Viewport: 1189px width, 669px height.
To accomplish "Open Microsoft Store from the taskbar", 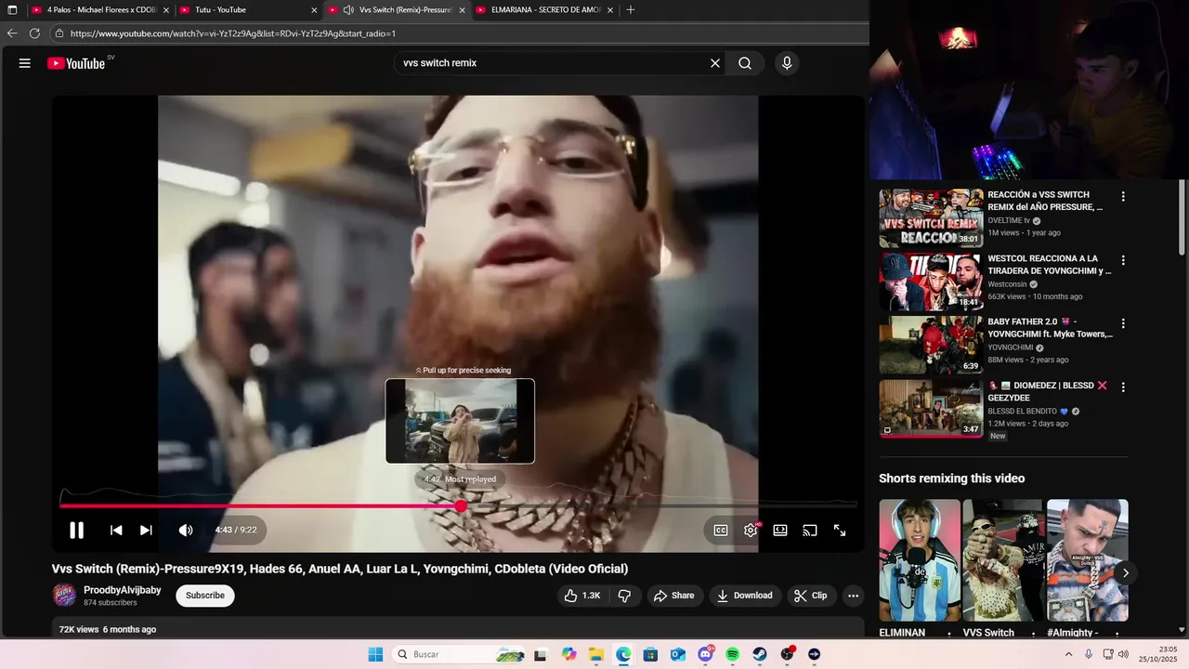I will pos(650,654).
